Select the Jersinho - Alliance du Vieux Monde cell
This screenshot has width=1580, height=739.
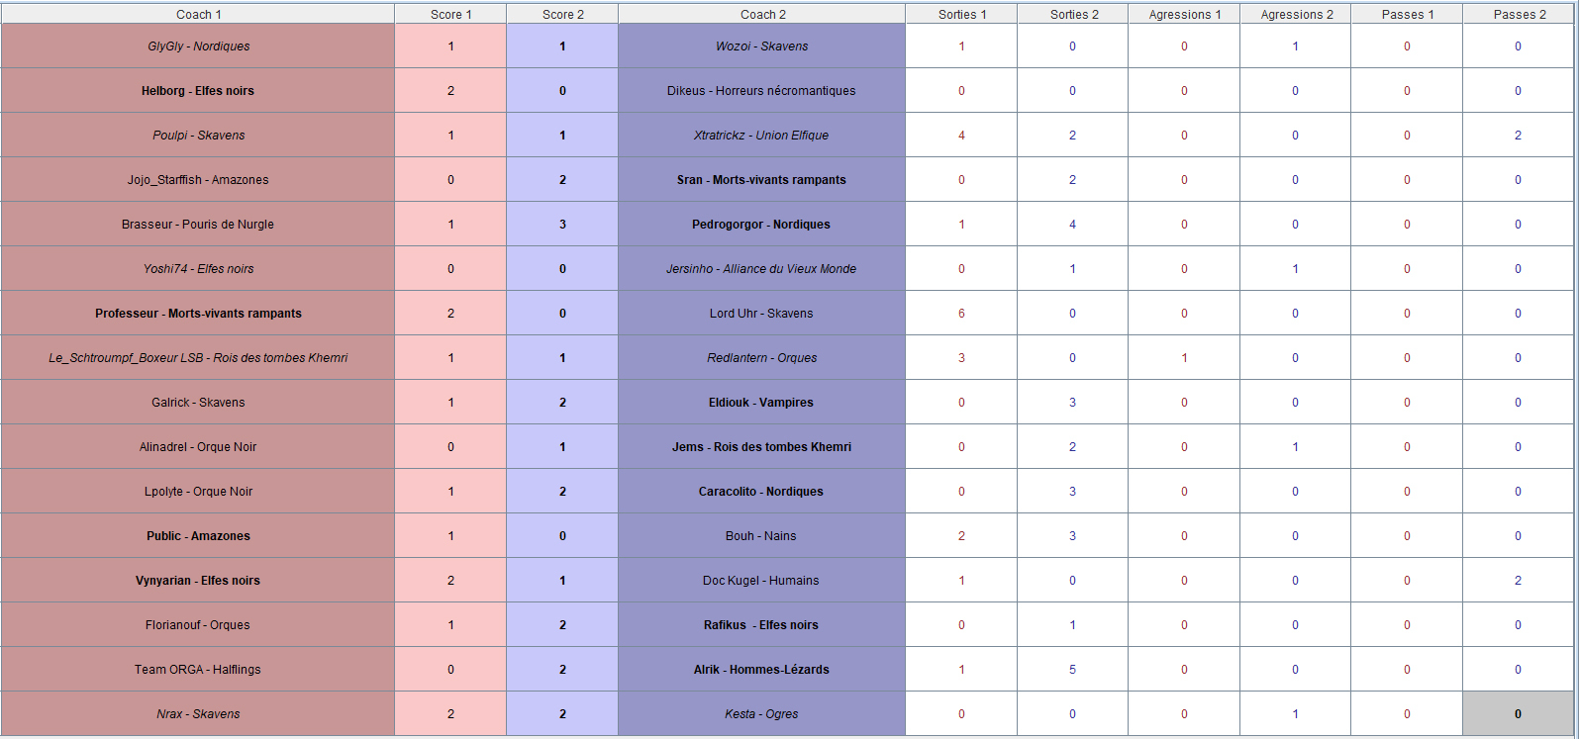coord(762,269)
